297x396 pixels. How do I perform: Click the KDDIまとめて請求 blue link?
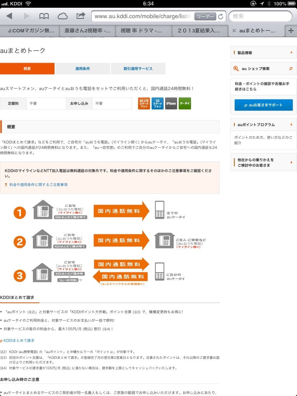click(x=19, y=340)
